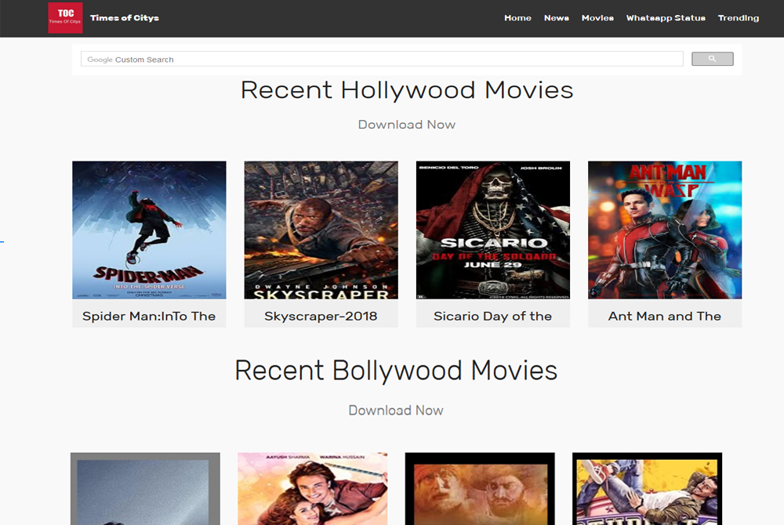Click the Times of Citys brand text
This screenshot has height=525, width=784.
coord(125,18)
